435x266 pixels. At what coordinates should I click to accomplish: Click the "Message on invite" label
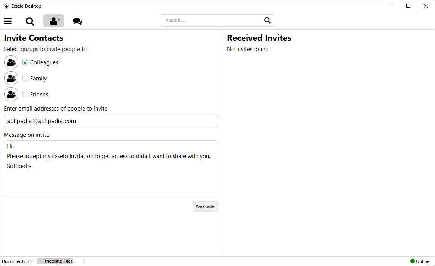(27, 135)
